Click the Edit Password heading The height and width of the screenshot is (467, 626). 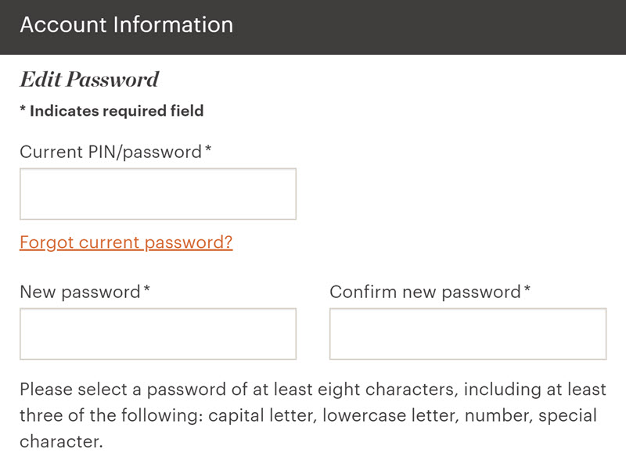point(89,79)
